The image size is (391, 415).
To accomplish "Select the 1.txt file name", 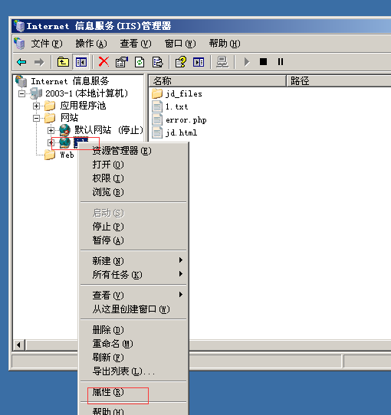I will [x=177, y=106].
